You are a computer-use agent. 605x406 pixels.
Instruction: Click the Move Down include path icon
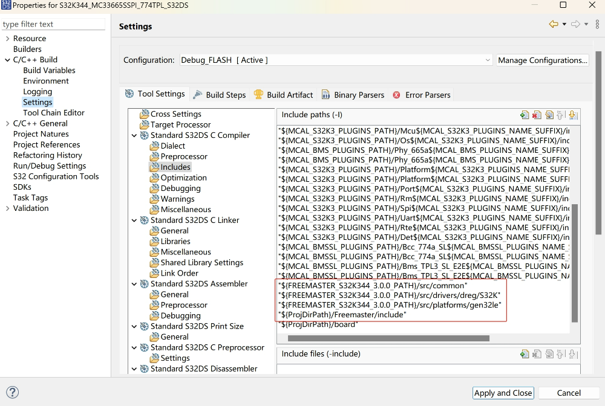[573, 115]
